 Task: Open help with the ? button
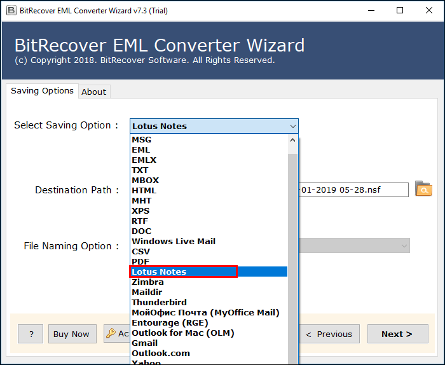(31, 334)
